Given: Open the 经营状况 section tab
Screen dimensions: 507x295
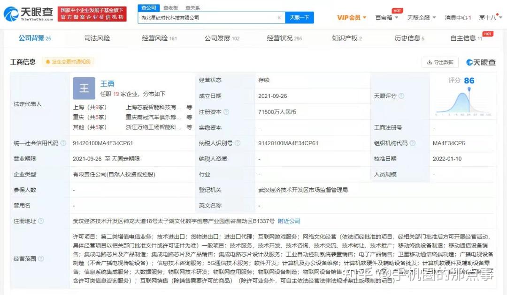Looking at the screenshot, I should 284,38.
